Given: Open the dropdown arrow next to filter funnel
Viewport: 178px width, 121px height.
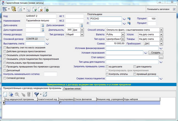Looking at the screenshot, I should 41,94.
